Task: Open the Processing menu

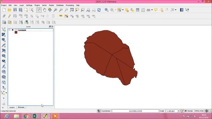Action: pyautogui.click(x=70, y=5)
